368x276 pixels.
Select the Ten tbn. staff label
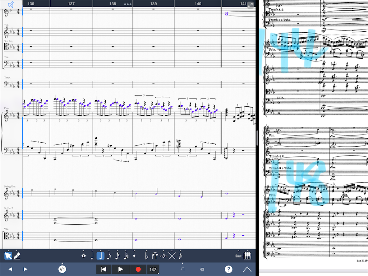tap(8, 41)
